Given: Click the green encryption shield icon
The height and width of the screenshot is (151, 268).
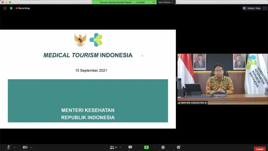Looking at the screenshot, I should [x=11, y=8].
